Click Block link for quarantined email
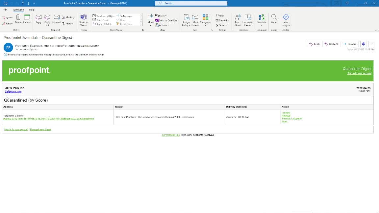 click(285, 122)
